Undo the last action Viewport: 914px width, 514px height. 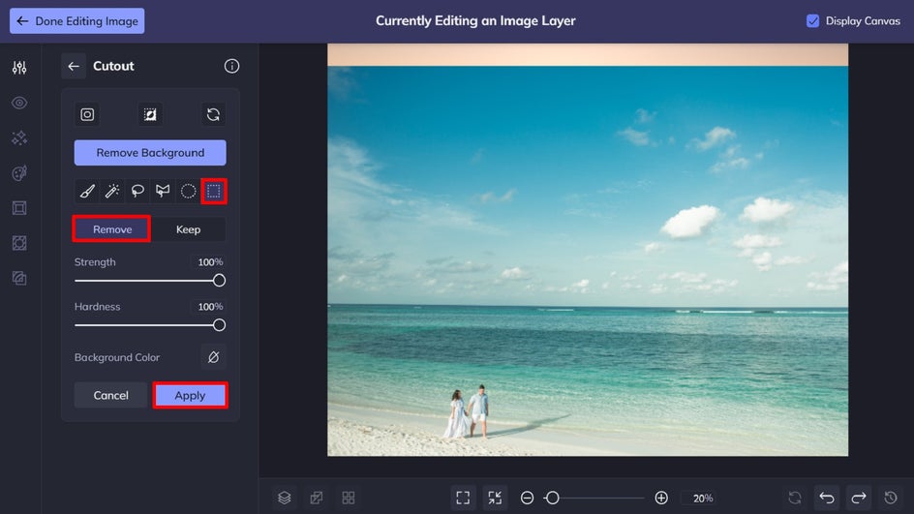click(x=827, y=498)
